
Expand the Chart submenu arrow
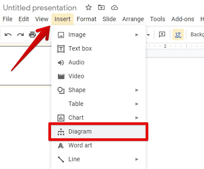137,118
